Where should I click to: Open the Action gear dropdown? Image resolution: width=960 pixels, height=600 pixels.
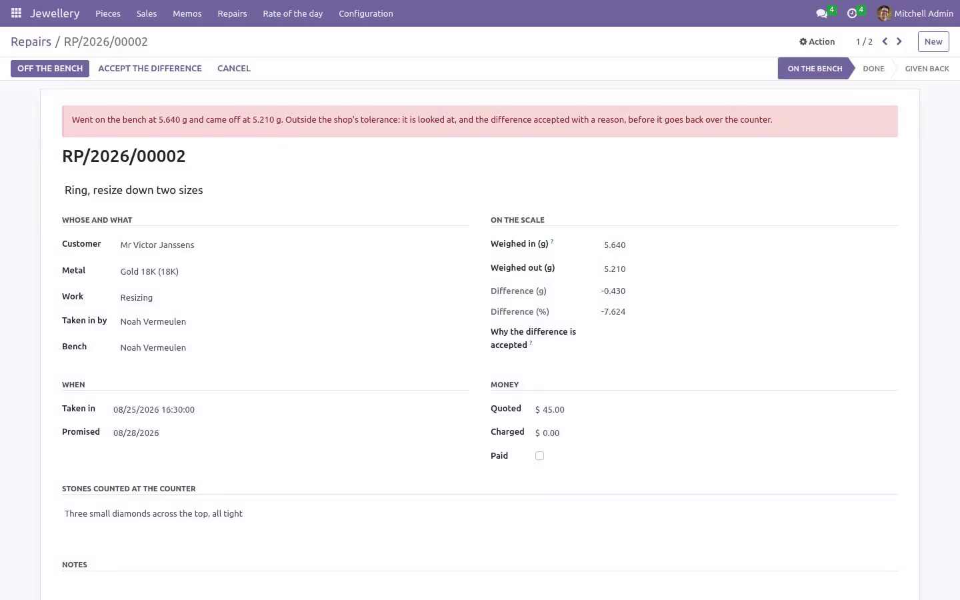click(817, 41)
